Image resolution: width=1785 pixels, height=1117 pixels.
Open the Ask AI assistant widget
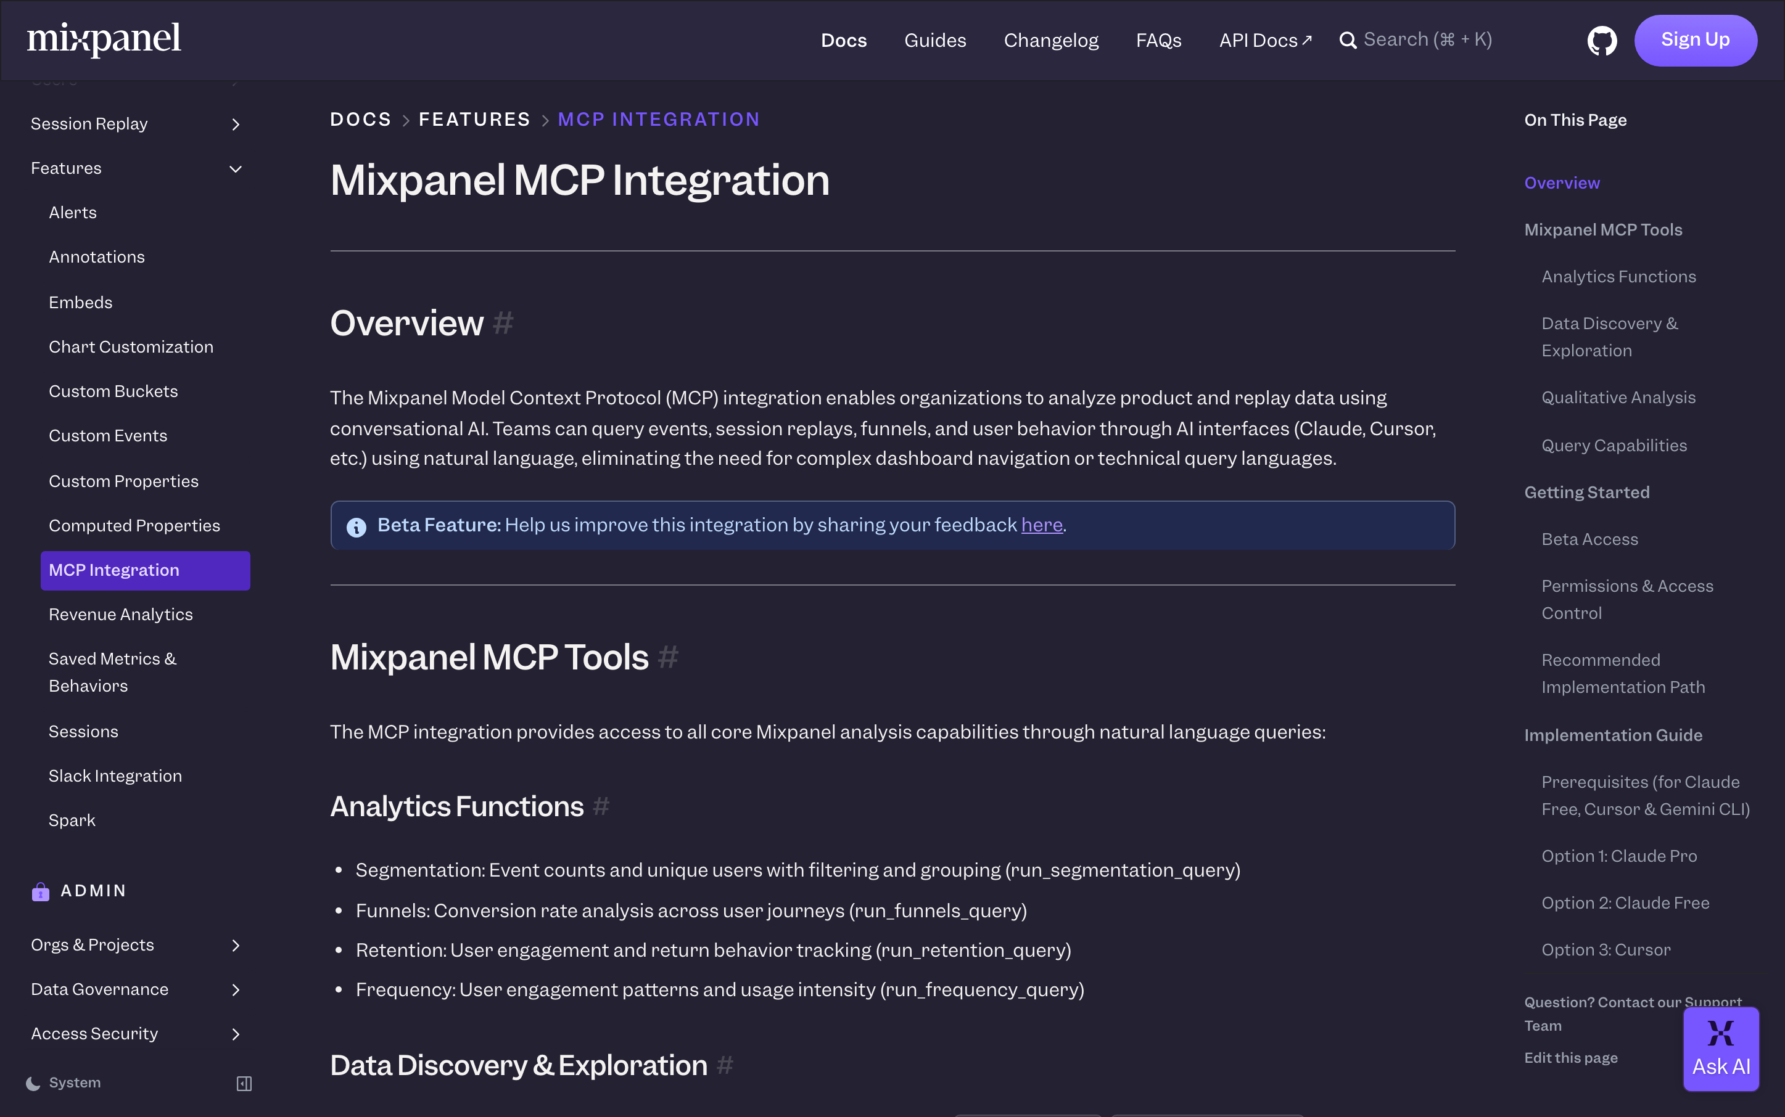click(1721, 1049)
